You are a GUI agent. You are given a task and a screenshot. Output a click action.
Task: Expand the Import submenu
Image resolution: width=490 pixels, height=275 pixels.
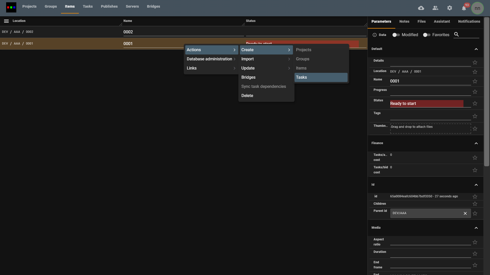(x=265, y=59)
